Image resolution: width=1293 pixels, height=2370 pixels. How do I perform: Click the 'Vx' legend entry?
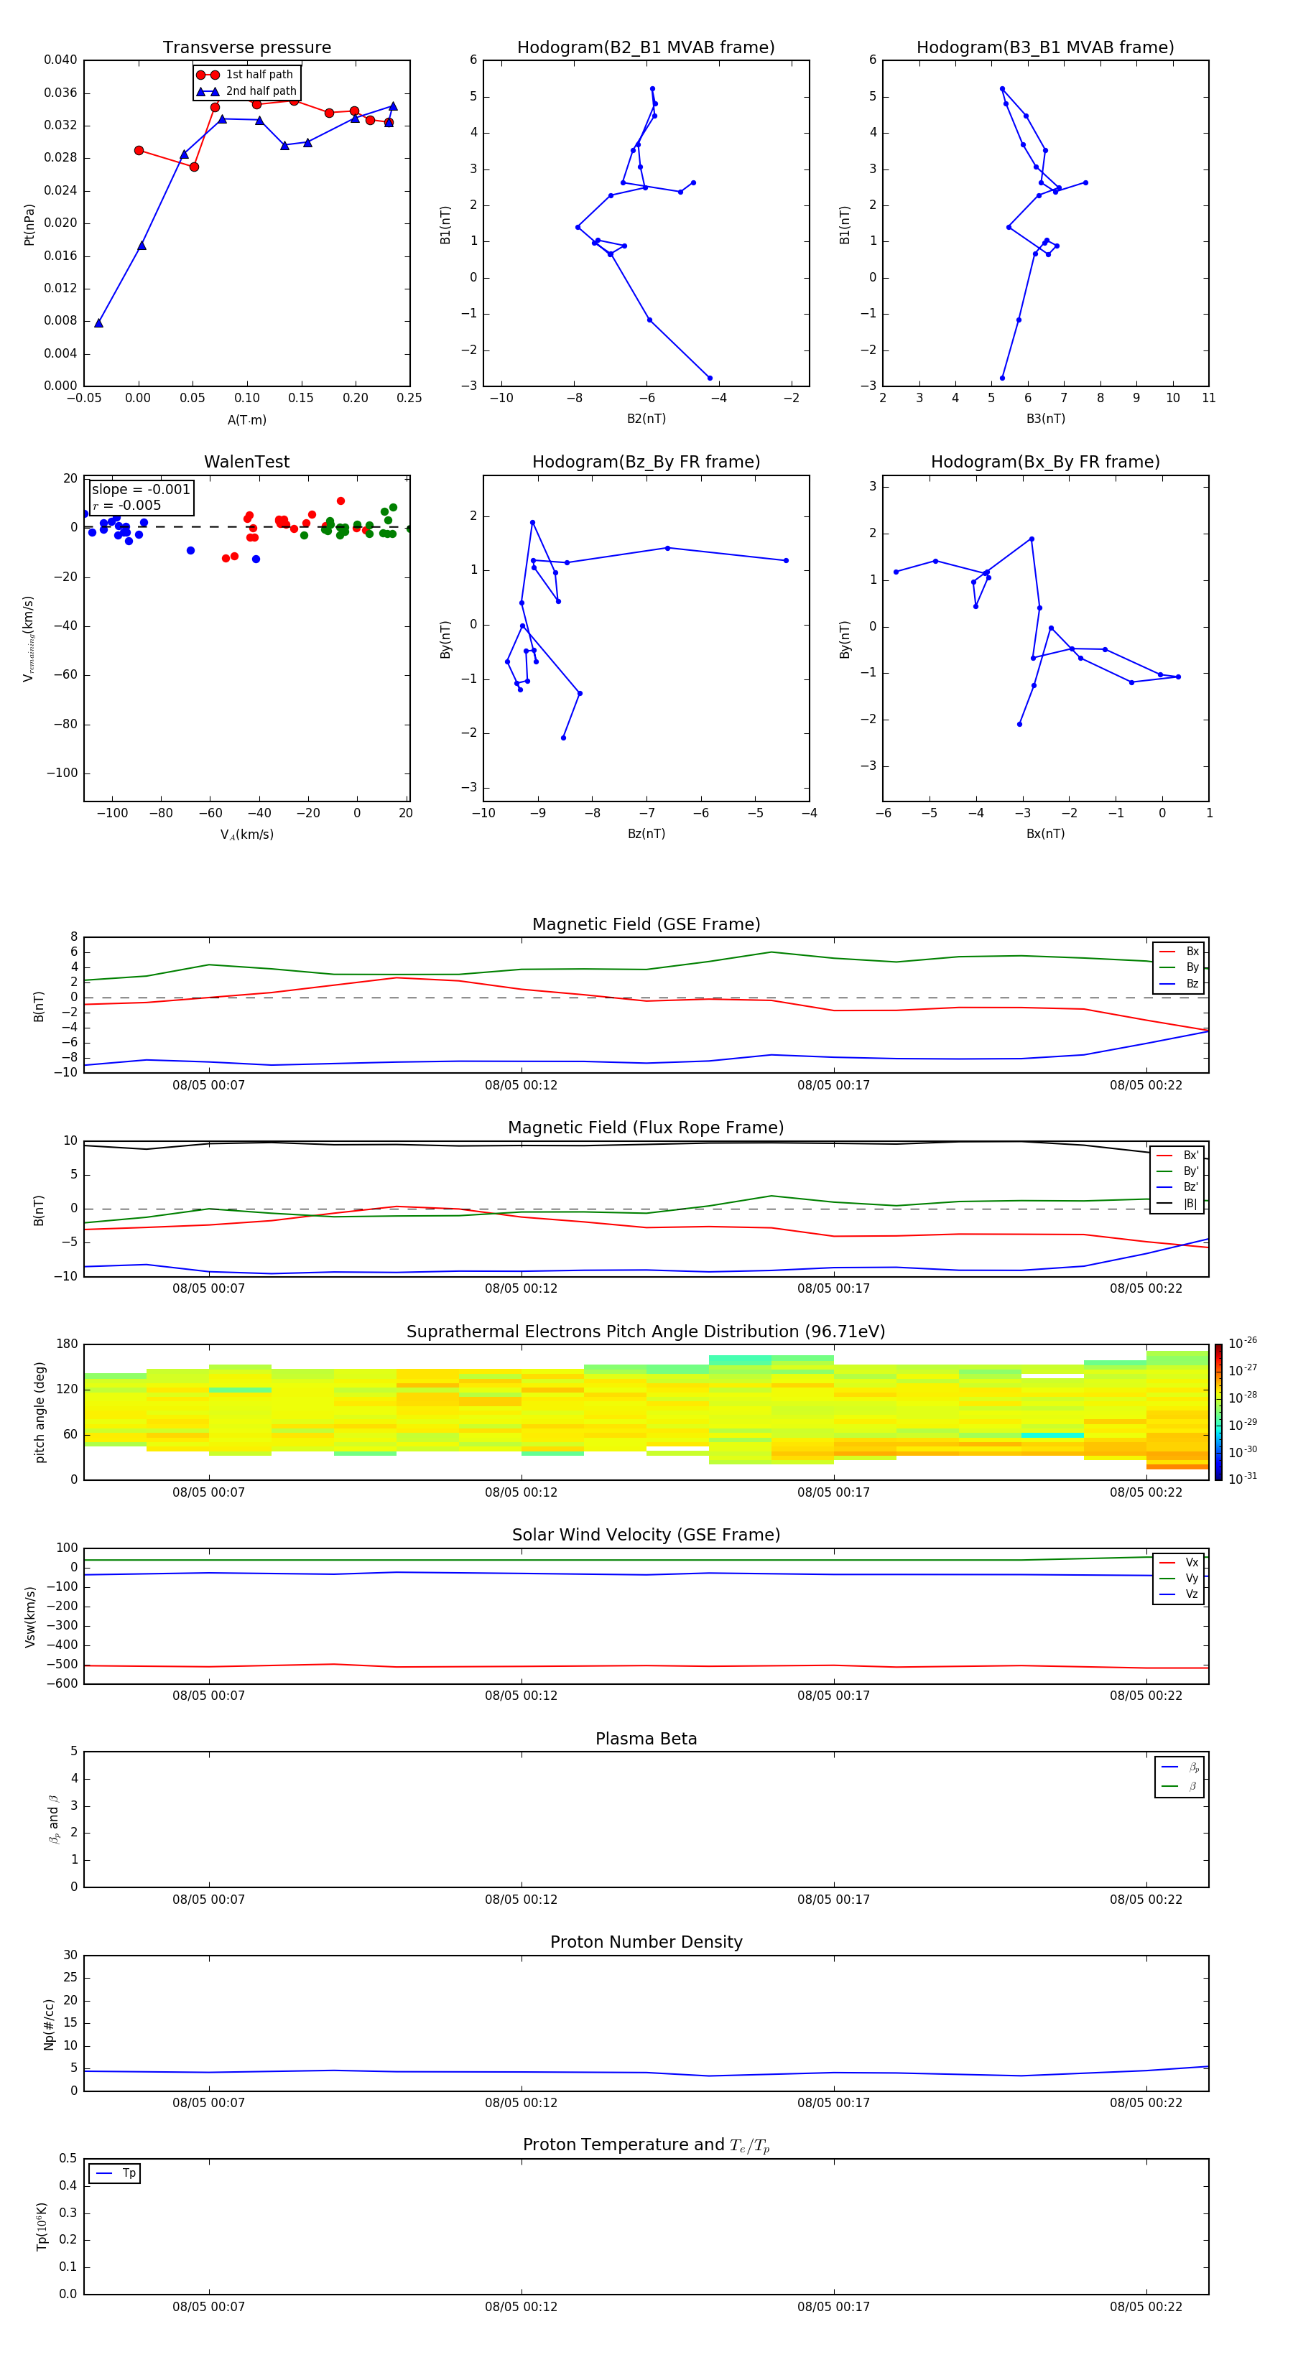pos(1180,1562)
